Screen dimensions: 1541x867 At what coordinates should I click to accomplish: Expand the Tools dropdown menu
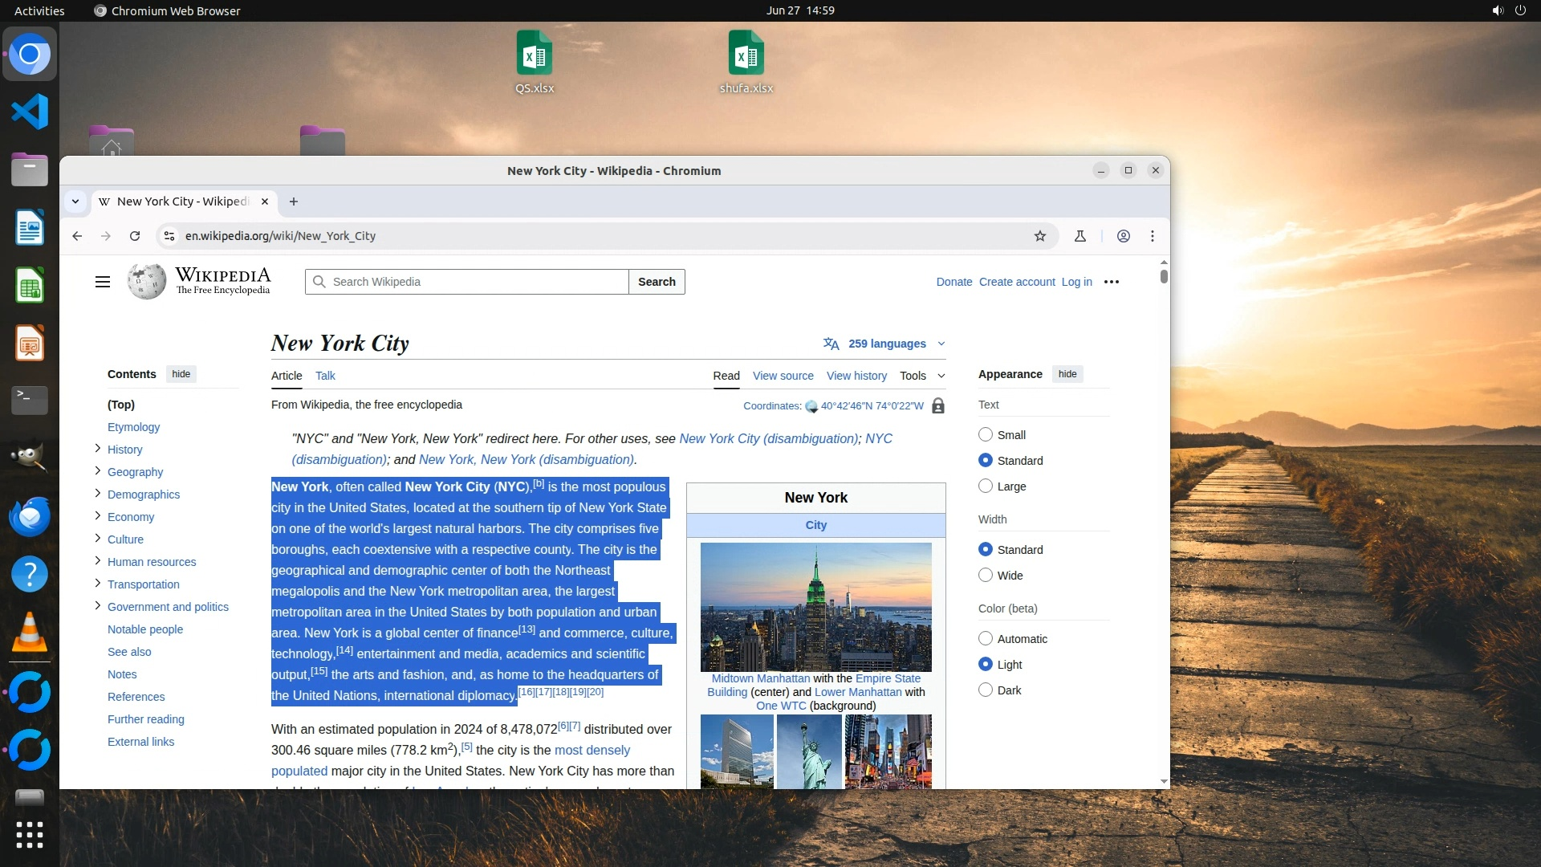pyautogui.click(x=921, y=376)
